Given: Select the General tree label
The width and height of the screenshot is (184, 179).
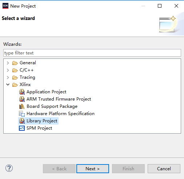Looking at the screenshot, I should (x=28, y=63).
